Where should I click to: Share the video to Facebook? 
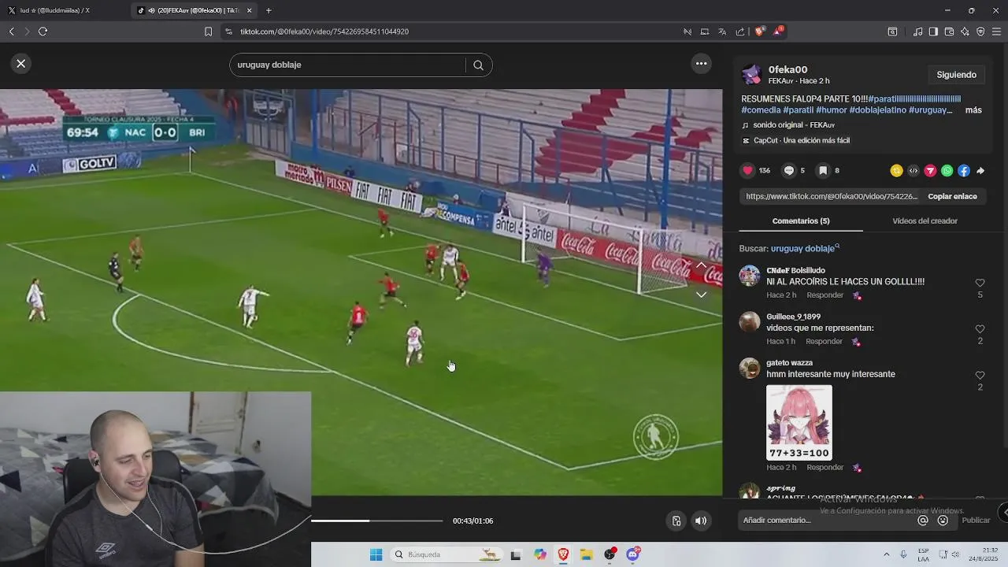tap(964, 171)
